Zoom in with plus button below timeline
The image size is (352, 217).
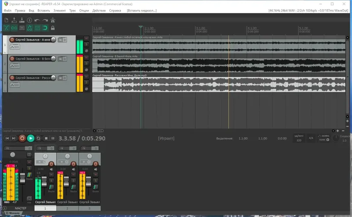pos(337,131)
